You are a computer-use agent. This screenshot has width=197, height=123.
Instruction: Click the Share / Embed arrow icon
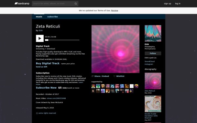point(93,76)
